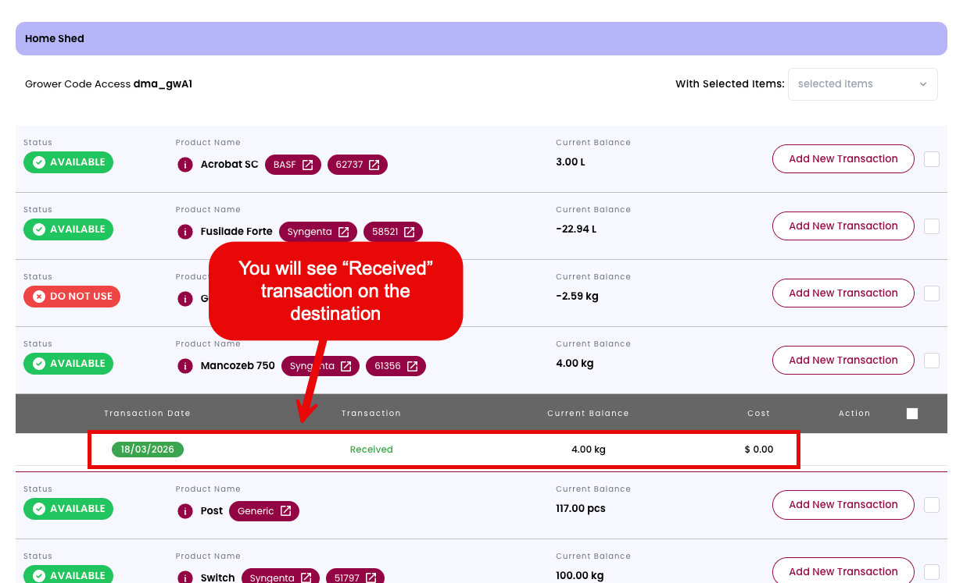Screen dimensions: 956x583
Task: Click the info icon beside Post
Action: (x=185, y=511)
